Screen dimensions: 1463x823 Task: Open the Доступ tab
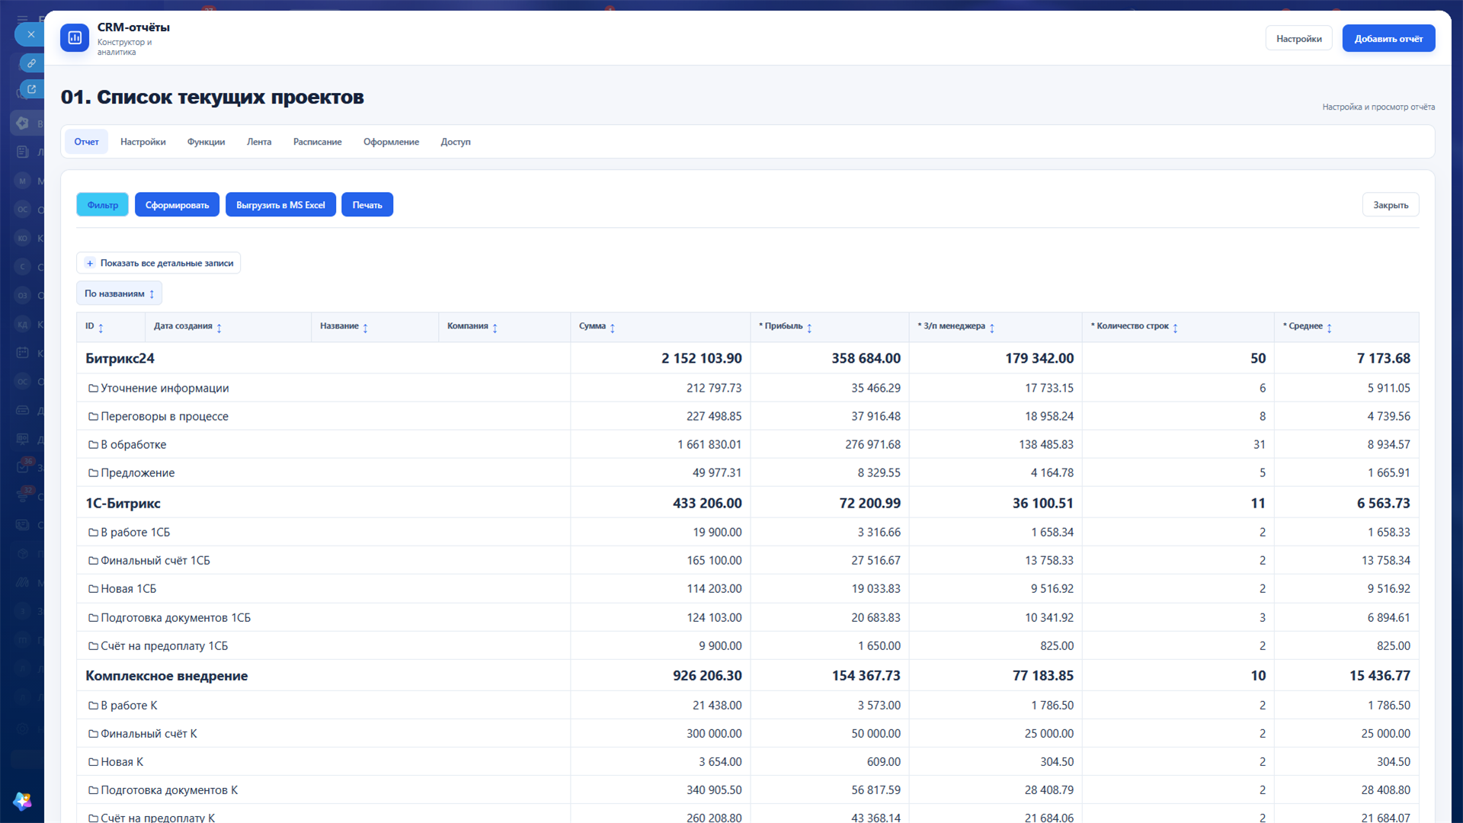[456, 142]
